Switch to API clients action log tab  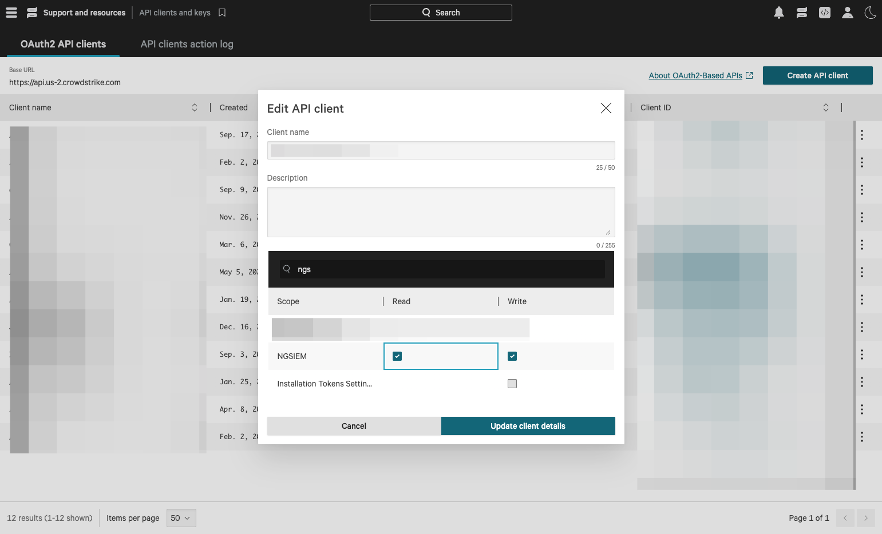[x=187, y=44]
